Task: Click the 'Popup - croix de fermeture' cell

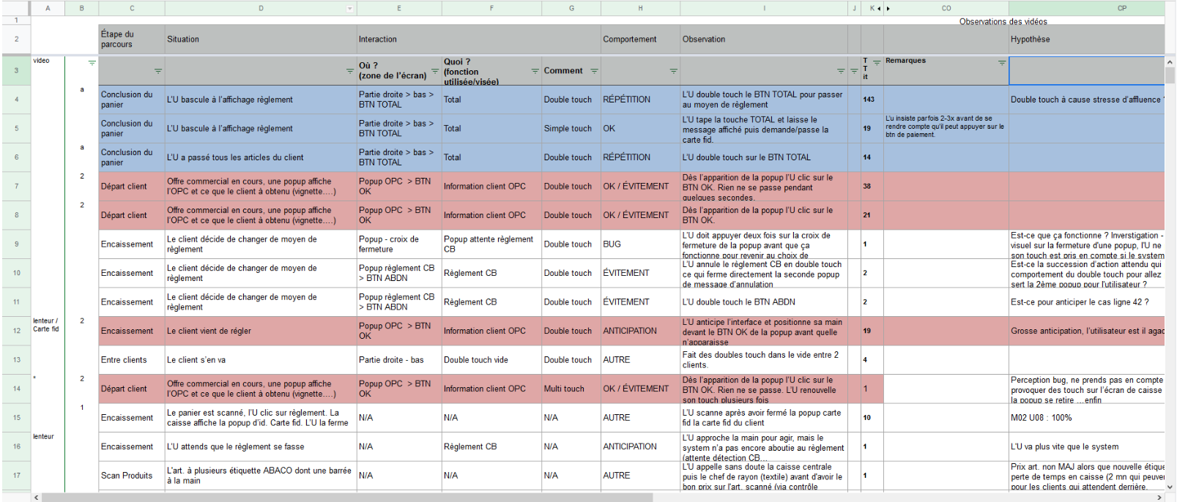Action: [x=399, y=244]
